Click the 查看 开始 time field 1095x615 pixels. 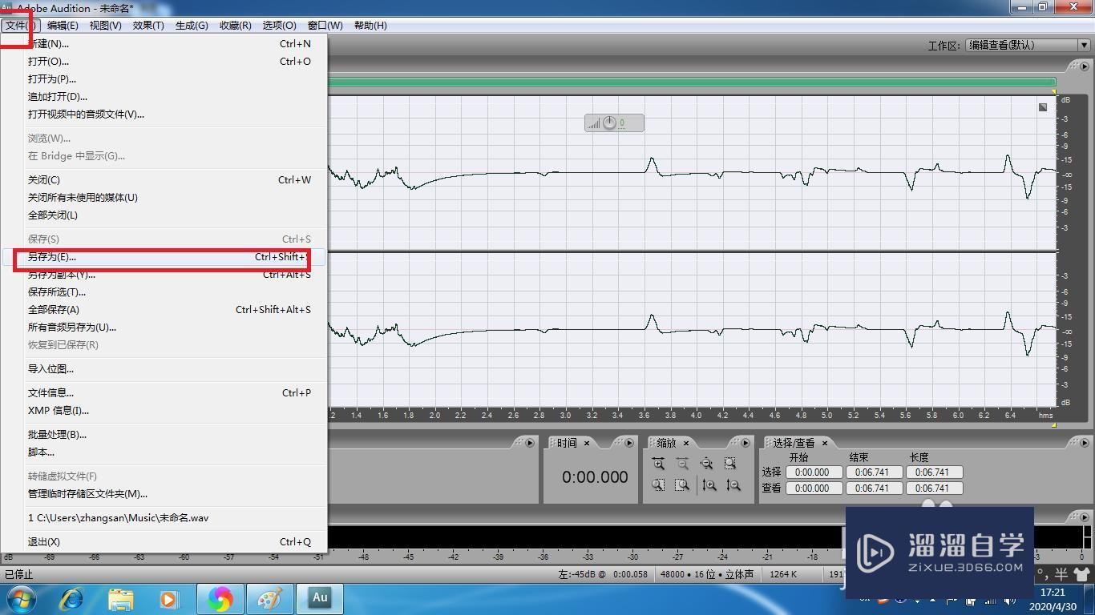(814, 488)
